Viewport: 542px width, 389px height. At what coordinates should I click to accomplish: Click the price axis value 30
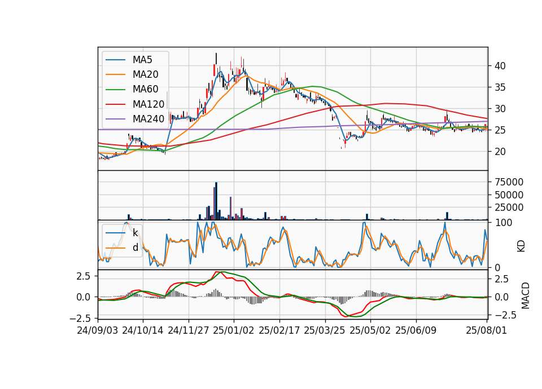[x=500, y=109]
